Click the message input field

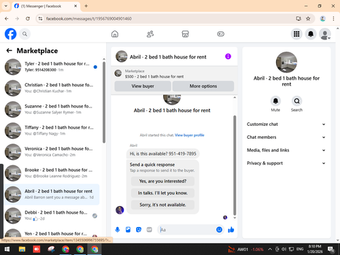(x=187, y=230)
